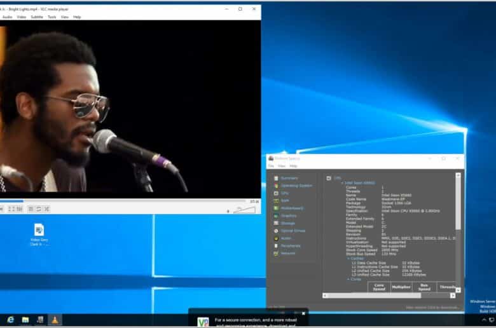Viewport: 496px width, 328px height.
Task: Dismiss the VNC secure connection notification
Action: 303,313
